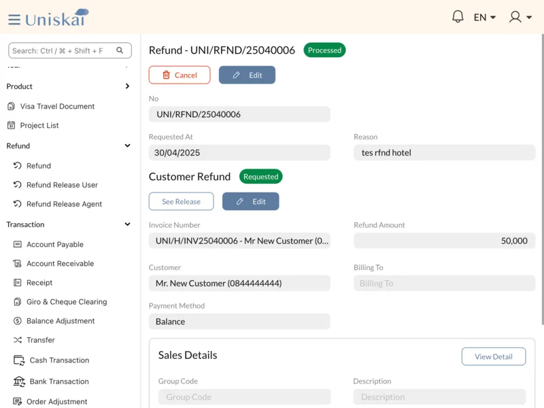
Task: Open Bank Transaction page
Action: point(59,381)
